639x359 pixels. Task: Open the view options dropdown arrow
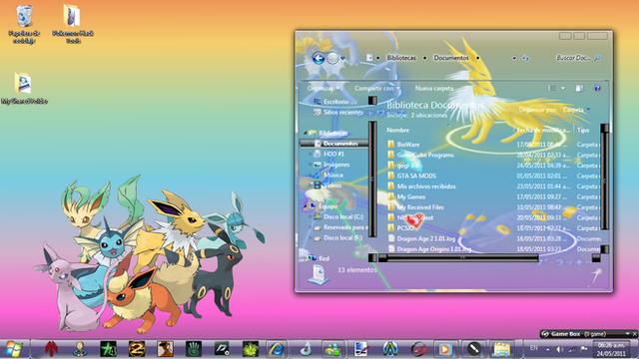563,89
